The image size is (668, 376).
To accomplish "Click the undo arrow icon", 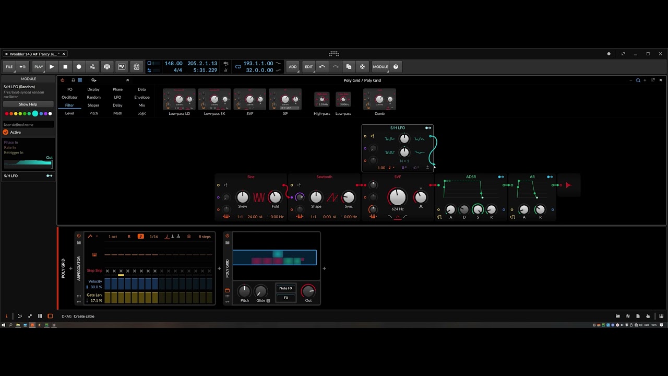I will tap(322, 66).
